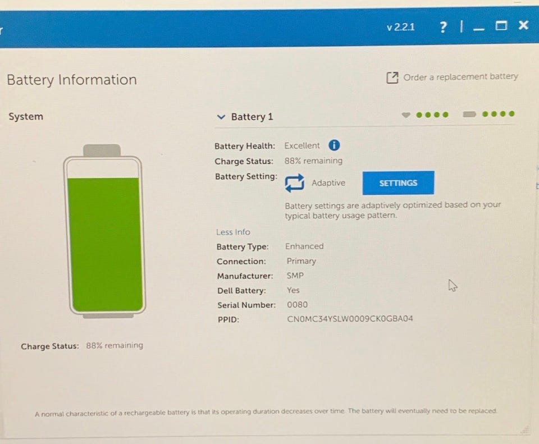Click the version label v2.2.1
Viewport: 539px width, 444px height.
coord(400,27)
